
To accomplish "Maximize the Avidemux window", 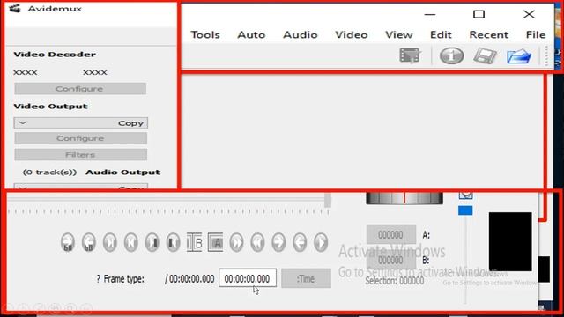I will pyautogui.click(x=479, y=14).
